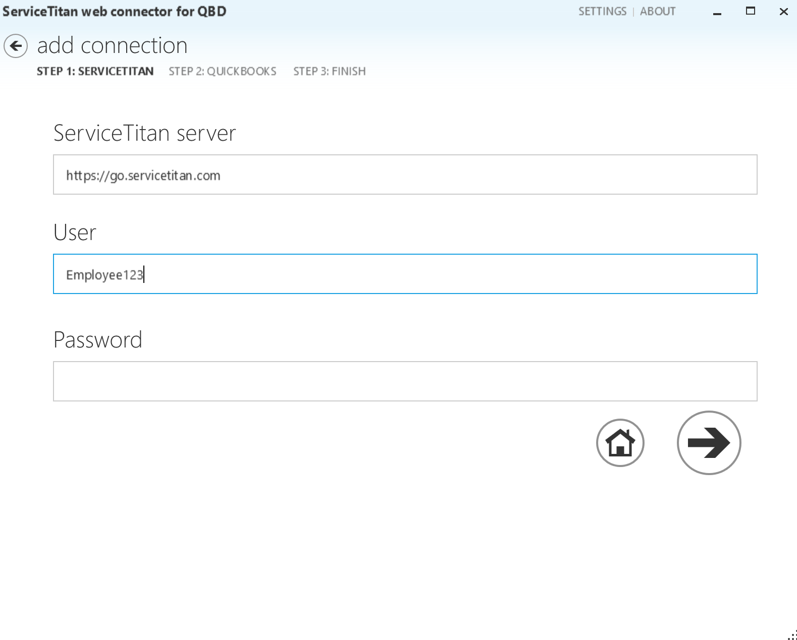
Task: Click the 'Password' label
Action: tap(98, 340)
